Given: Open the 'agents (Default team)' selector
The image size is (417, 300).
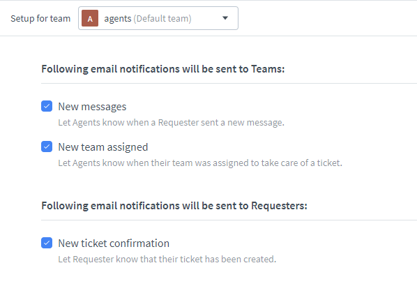Looking at the screenshot, I should coord(158,18).
